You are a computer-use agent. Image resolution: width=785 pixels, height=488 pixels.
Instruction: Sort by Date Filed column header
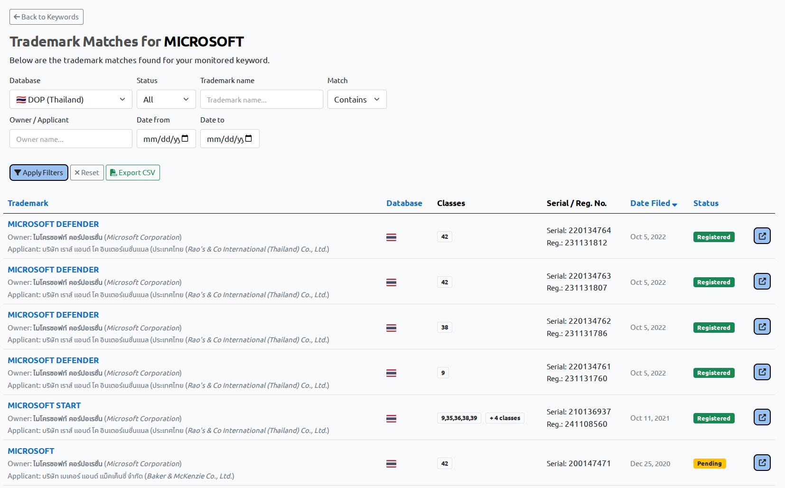click(x=650, y=203)
